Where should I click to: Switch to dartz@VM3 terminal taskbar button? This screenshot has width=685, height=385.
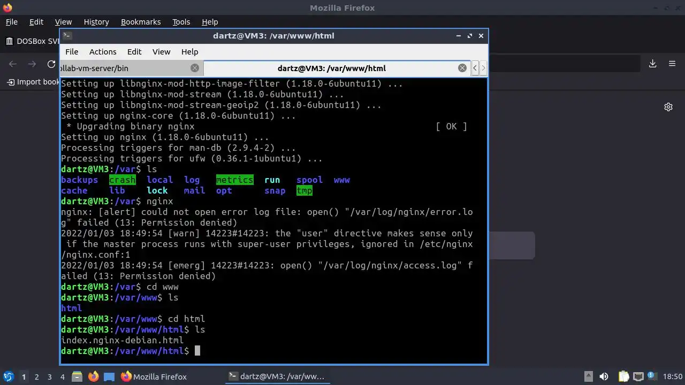(x=277, y=376)
